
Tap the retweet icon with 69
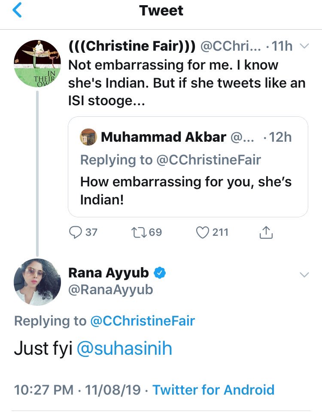[137, 232]
